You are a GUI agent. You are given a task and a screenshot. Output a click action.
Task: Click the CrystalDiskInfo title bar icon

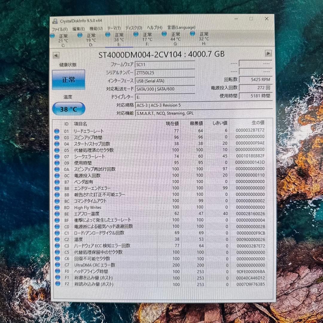(55, 21)
